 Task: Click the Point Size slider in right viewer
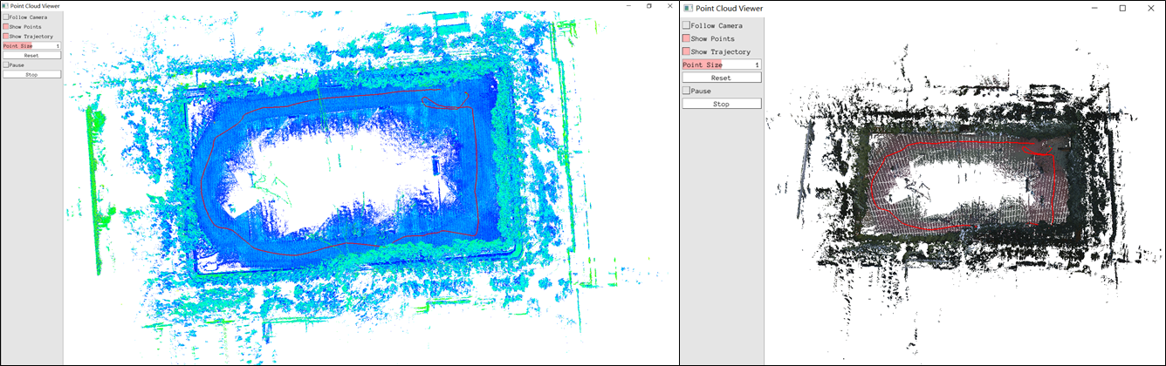721,64
